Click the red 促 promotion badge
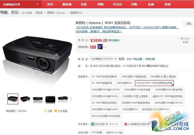Screen dimensions: 194x135 tap(126, 124)
